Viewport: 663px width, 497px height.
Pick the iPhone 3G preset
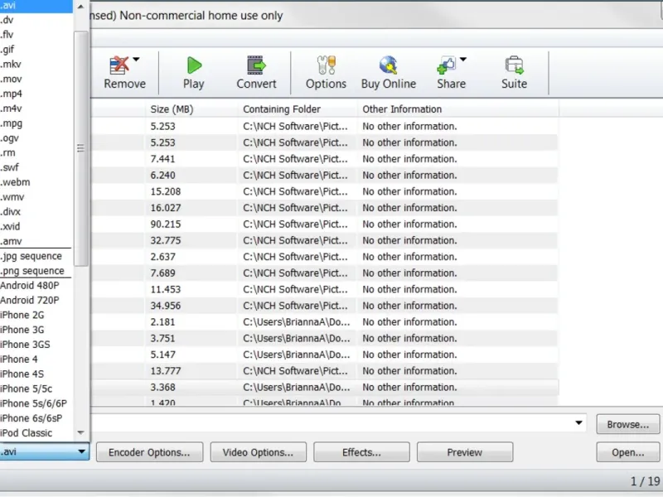(x=36, y=330)
